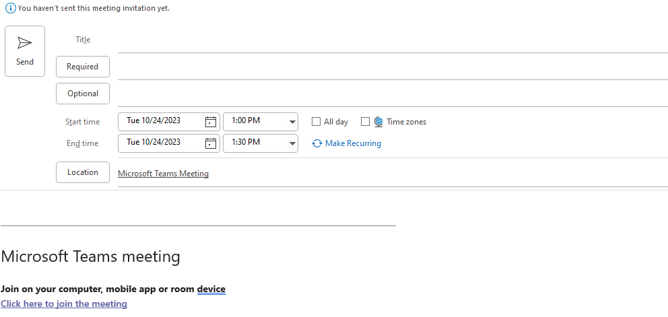The width and height of the screenshot is (668, 317).
Task: Click the recurring arrows icon
Action: click(317, 143)
